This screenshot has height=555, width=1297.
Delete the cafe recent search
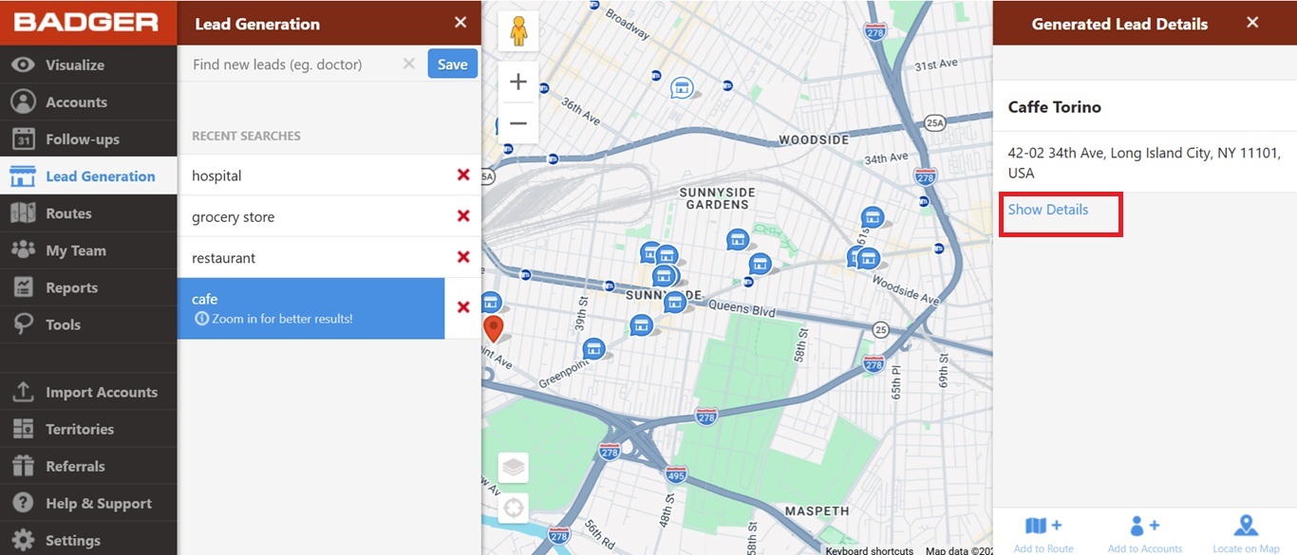[463, 307]
